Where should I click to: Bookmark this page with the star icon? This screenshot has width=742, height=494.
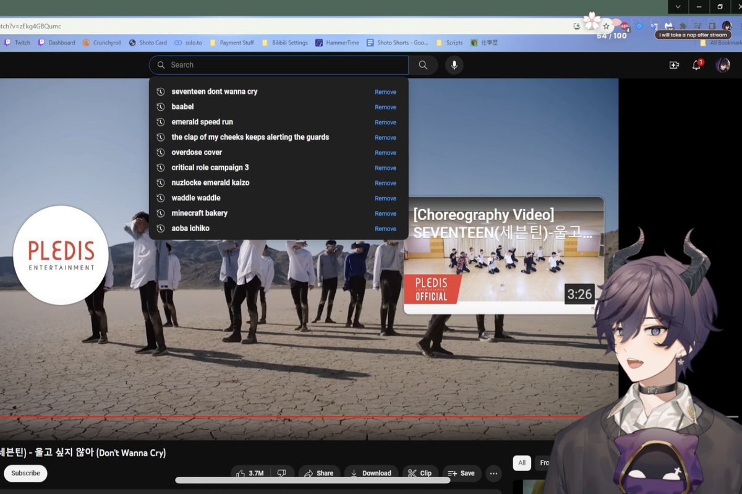pyautogui.click(x=606, y=26)
